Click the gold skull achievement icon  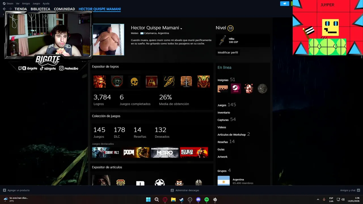click(134, 82)
